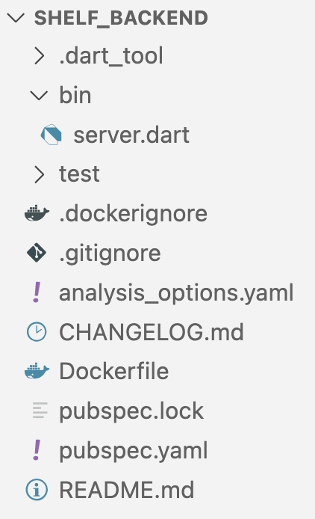The width and height of the screenshot is (315, 519).
Task: Expand the test folder chevron
Action: [40, 174]
